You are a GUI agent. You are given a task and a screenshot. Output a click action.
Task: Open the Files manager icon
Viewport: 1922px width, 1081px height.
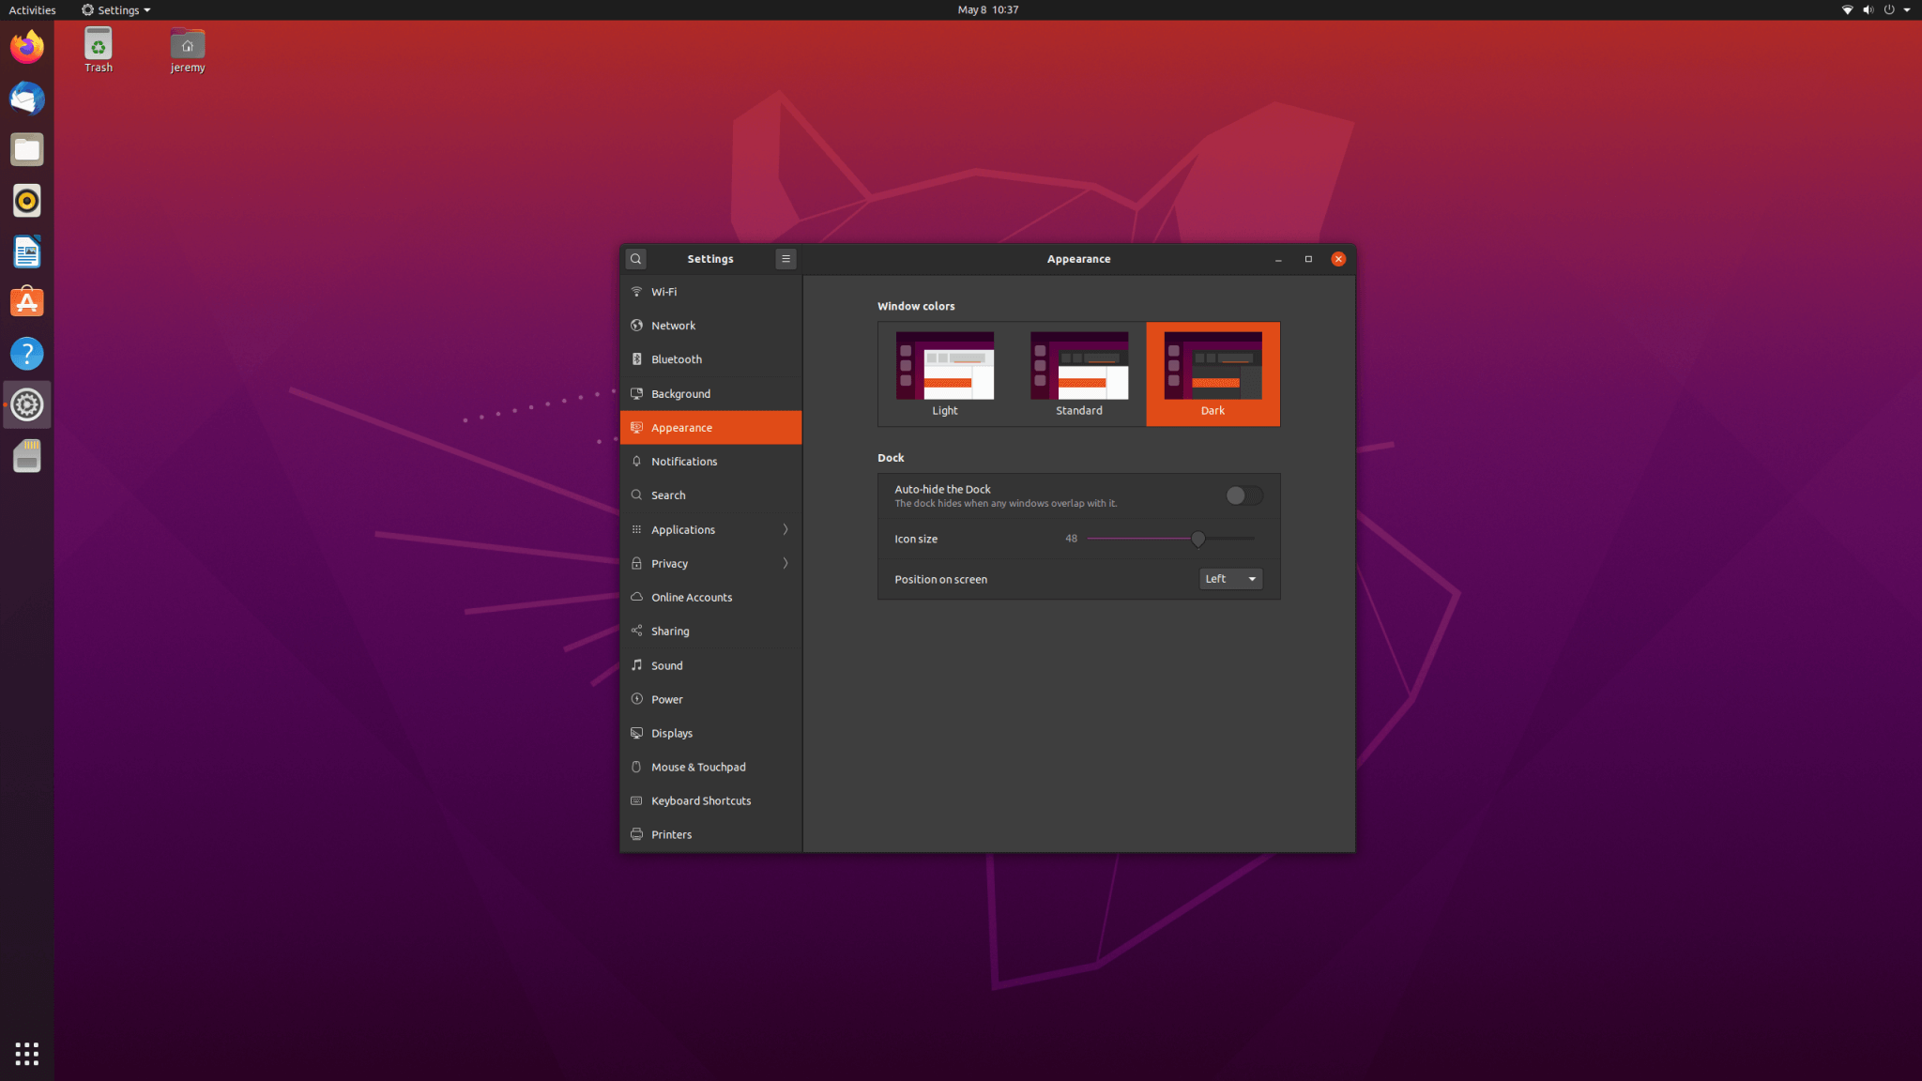click(x=26, y=149)
